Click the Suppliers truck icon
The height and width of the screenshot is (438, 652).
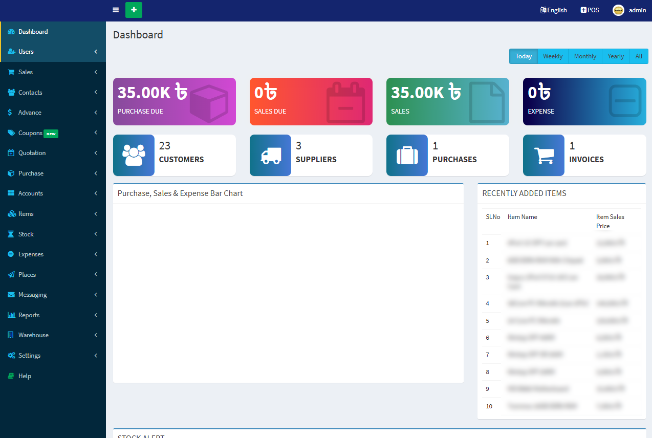click(270, 155)
